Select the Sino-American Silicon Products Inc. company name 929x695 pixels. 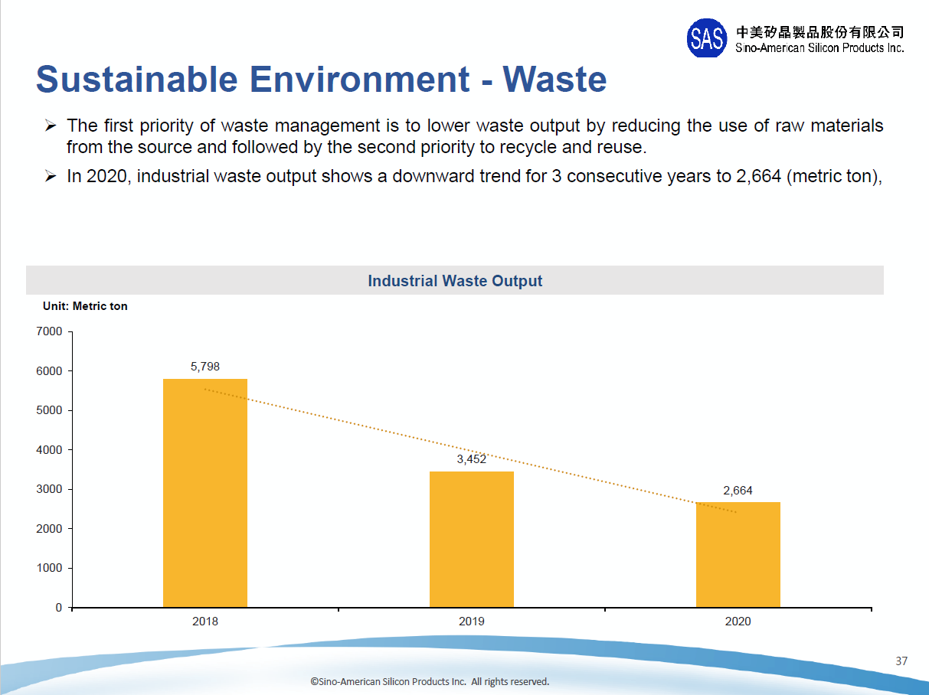(x=819, y=47)
